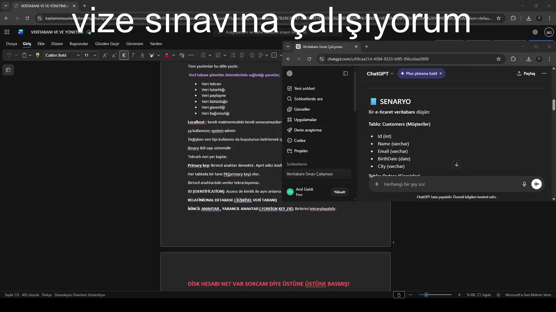
Task: Click the Paylaş share button in ChatGPT
Action: 526,74
